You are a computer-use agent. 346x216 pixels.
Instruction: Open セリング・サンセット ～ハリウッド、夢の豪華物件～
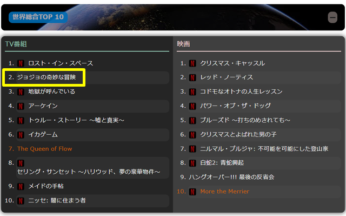pos(89,172)
